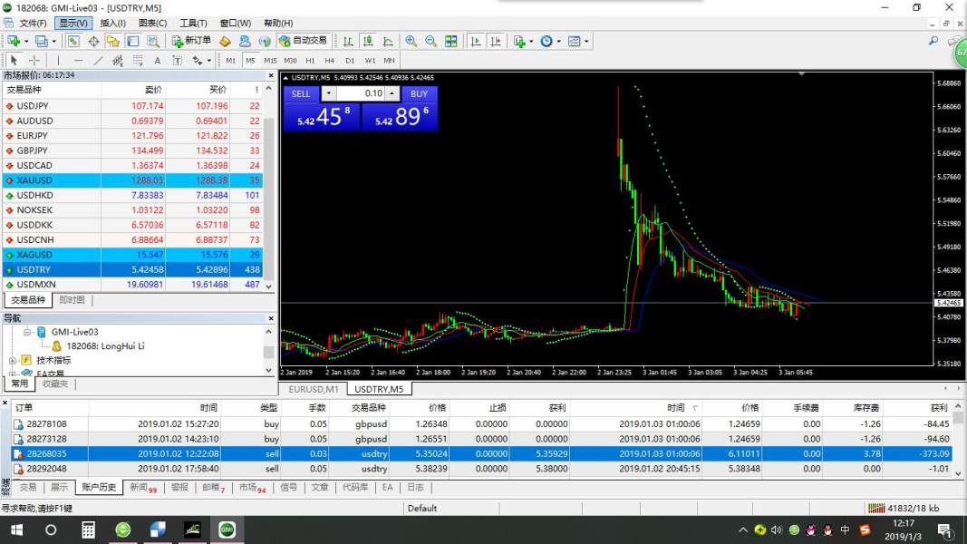
Task: Expand the 技术指标 tree node
Action: (x=14, y=360)
